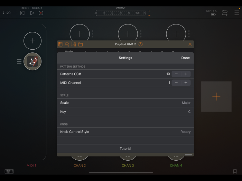Viewport: 242px width, 181px height.
Task: Decrease the Patterns CC# value
Action: 176,74
